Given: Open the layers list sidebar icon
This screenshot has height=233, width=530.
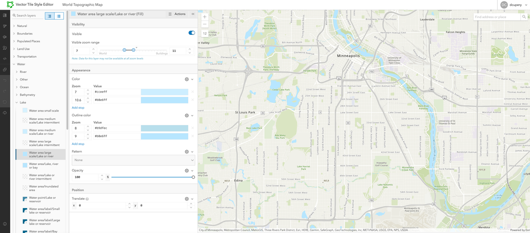Looking at the screenshot, I should pyautogui.click(x=5, y=15).
